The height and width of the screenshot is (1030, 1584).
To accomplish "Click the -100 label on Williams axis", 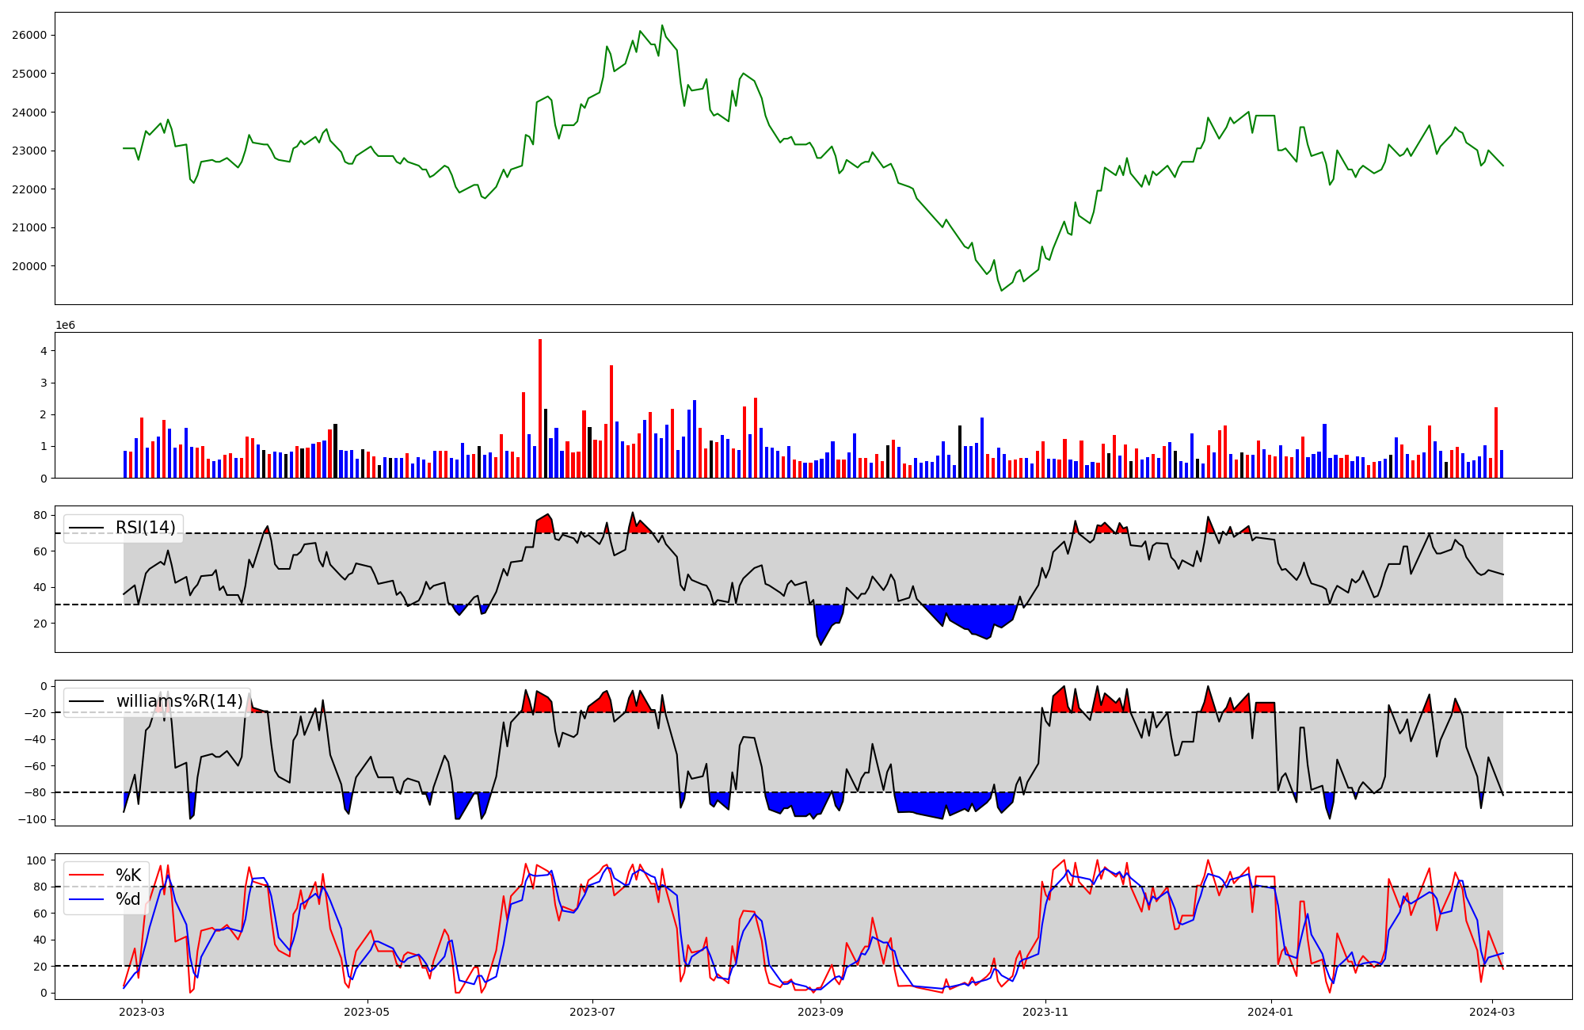I will point(33,819).
